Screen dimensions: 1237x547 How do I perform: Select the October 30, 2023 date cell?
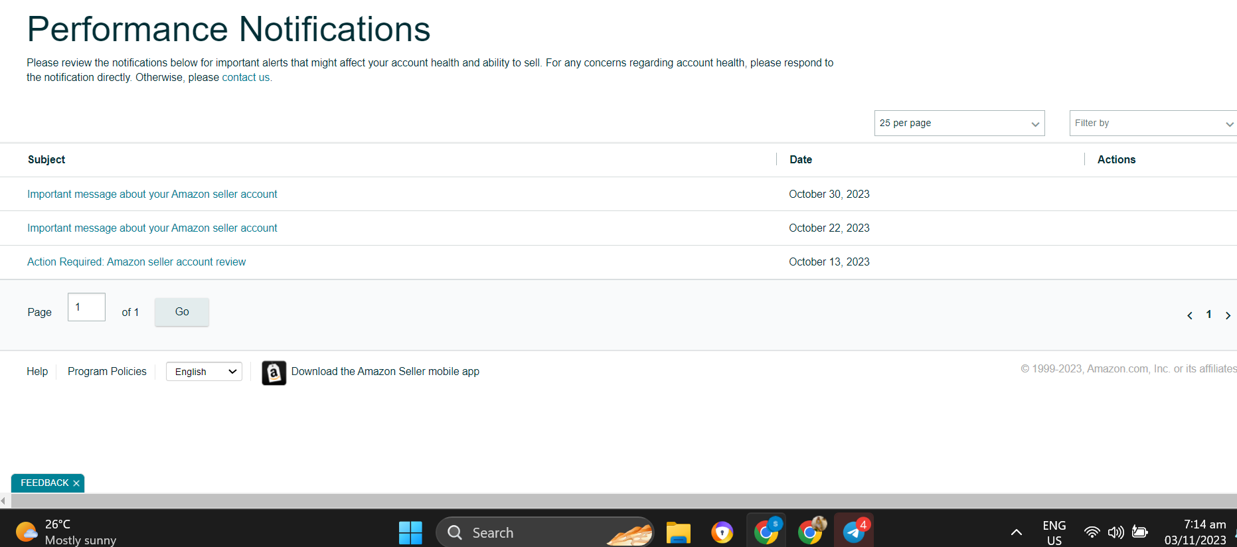coord(829,194)
